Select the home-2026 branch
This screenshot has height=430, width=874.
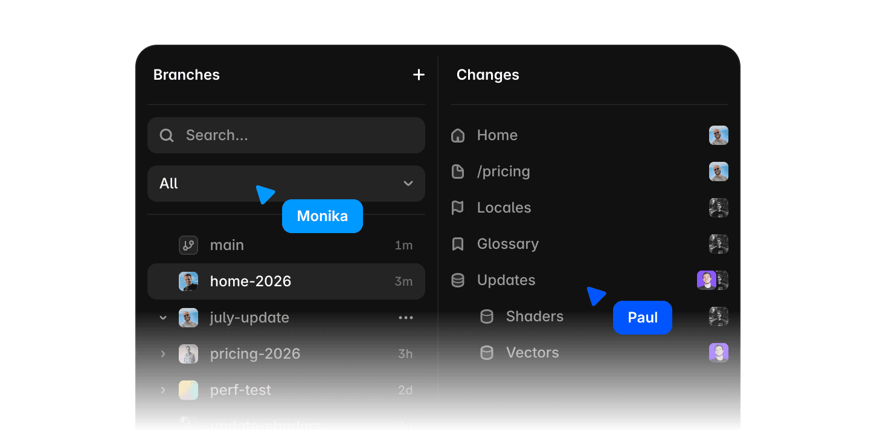point(286,281)
